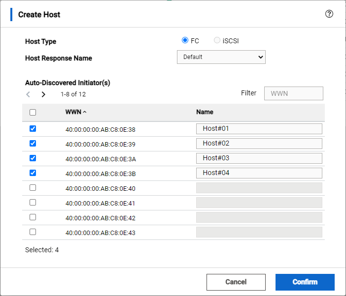Click the Host#04 name text box
Viewport: 346px width, 296px height.
coord(259,173)
